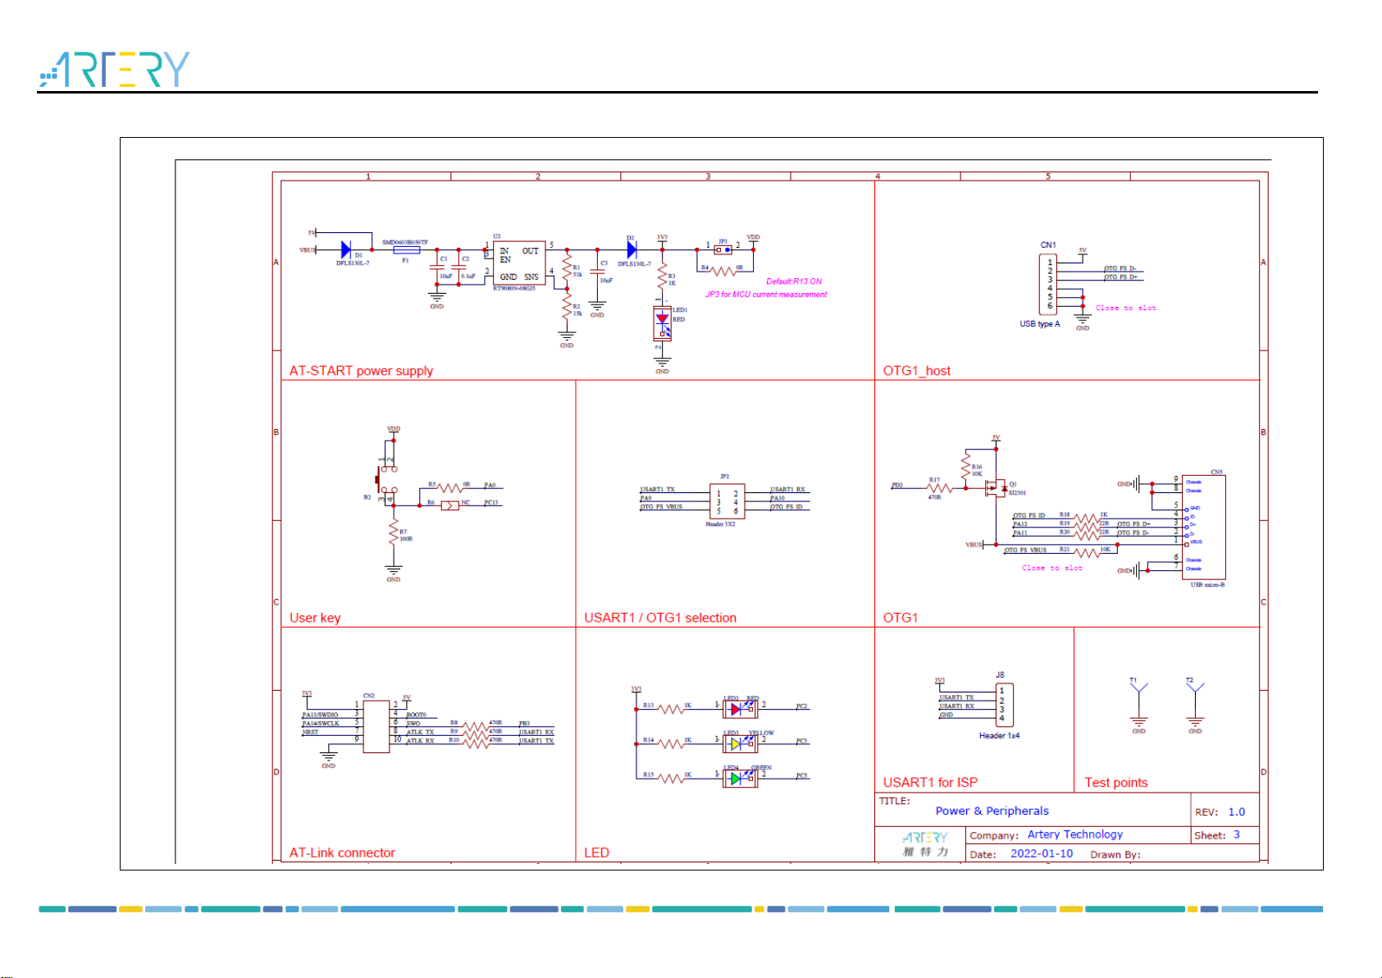The height and width of the screenshot is (978, 1382).
Task: Click the 'AT-START power supply' section label
Action: point(361,371)
